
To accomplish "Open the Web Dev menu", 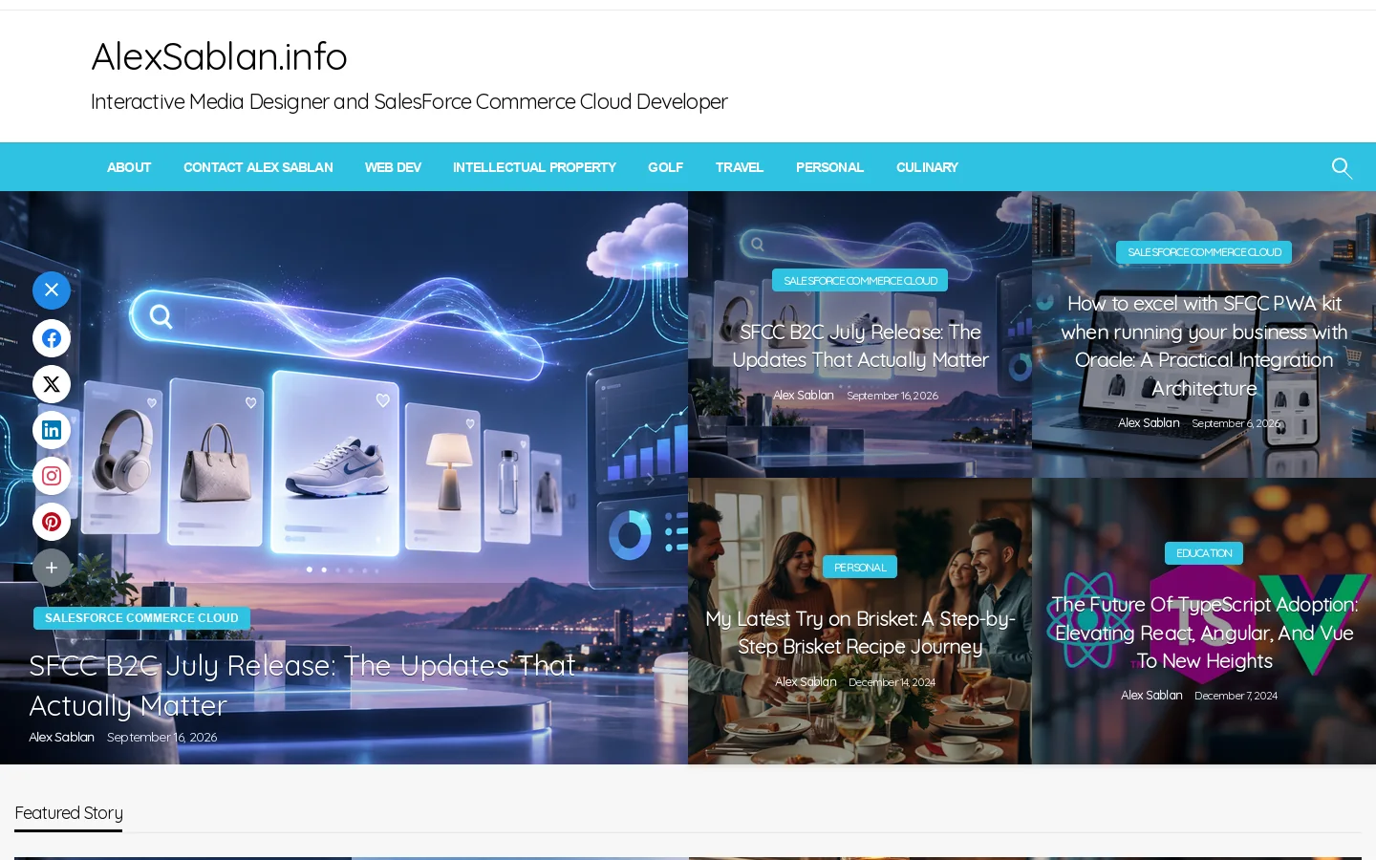I will pos(393,167).
